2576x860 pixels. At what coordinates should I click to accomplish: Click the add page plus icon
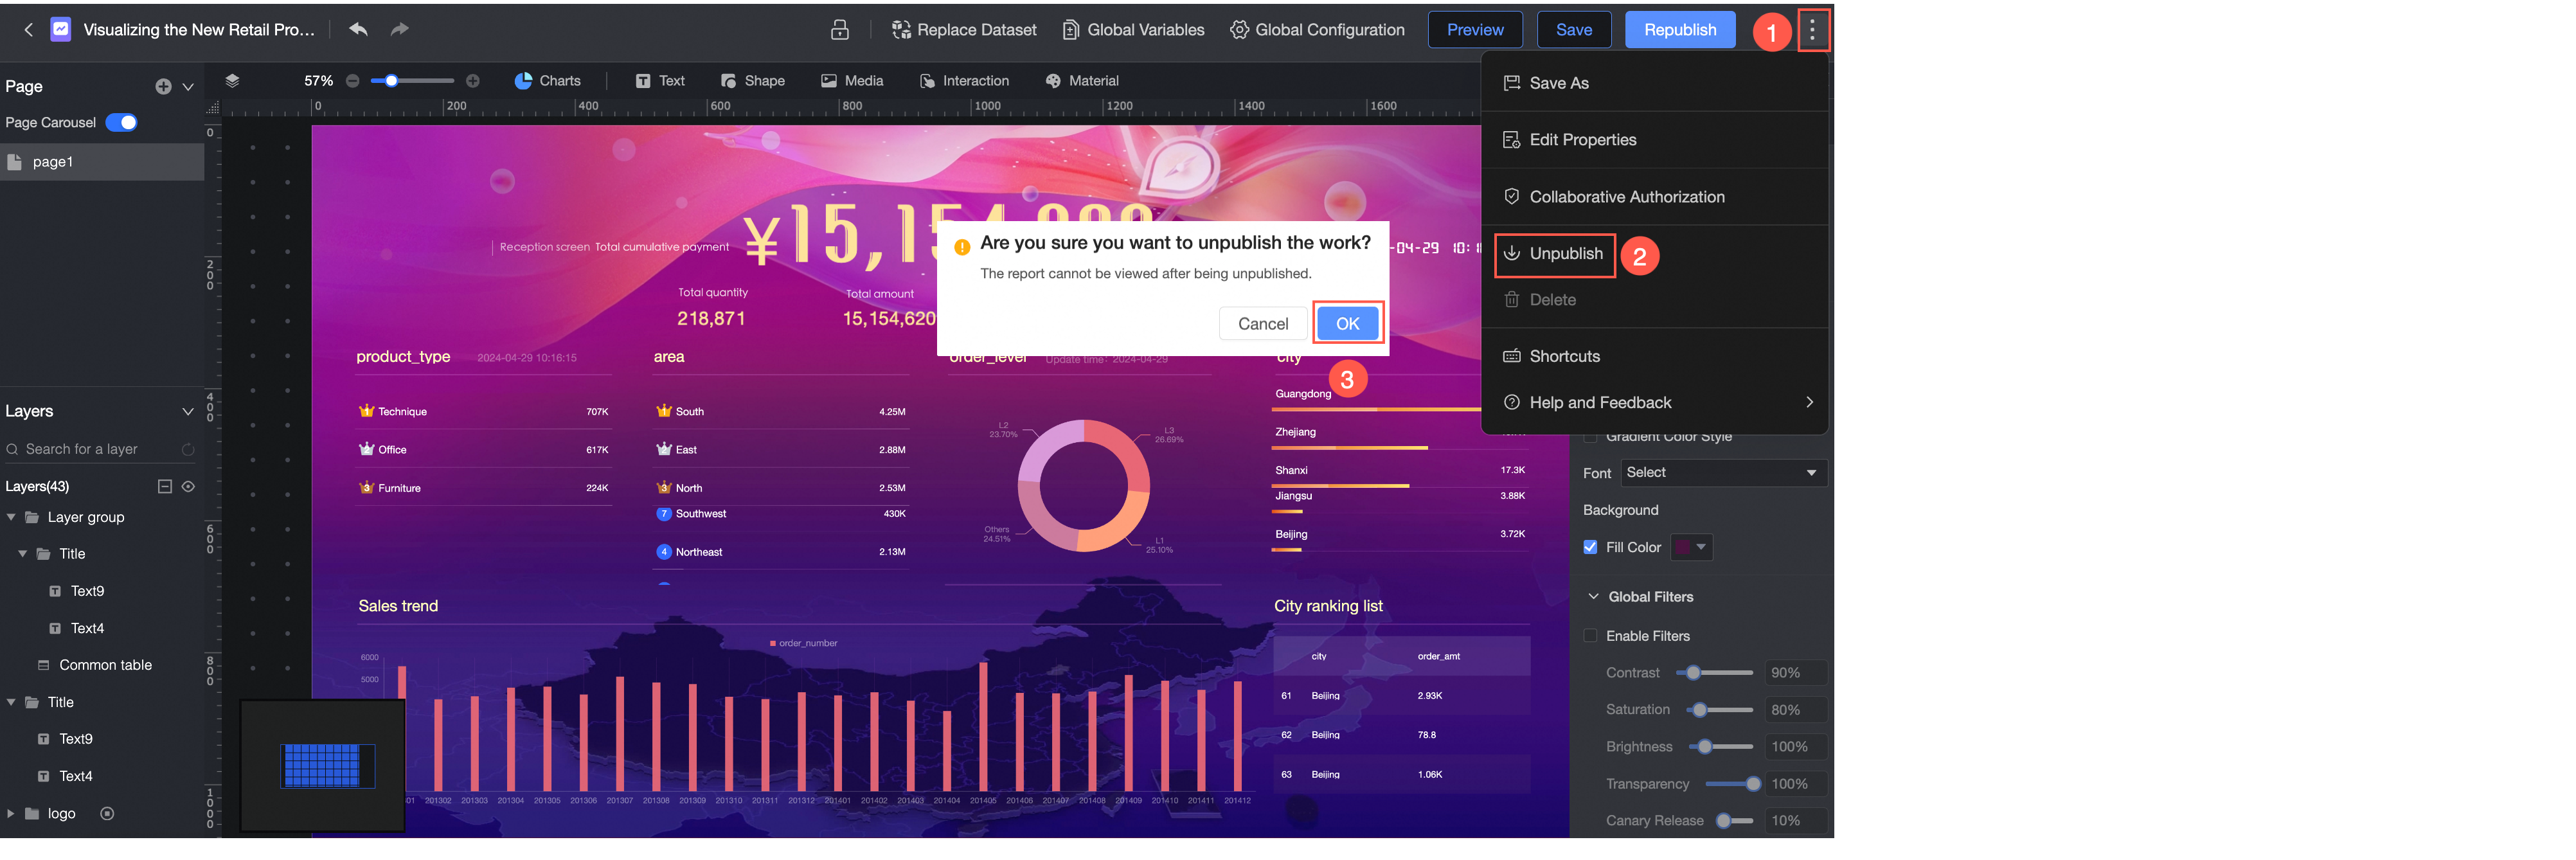[x=163, y=87]
